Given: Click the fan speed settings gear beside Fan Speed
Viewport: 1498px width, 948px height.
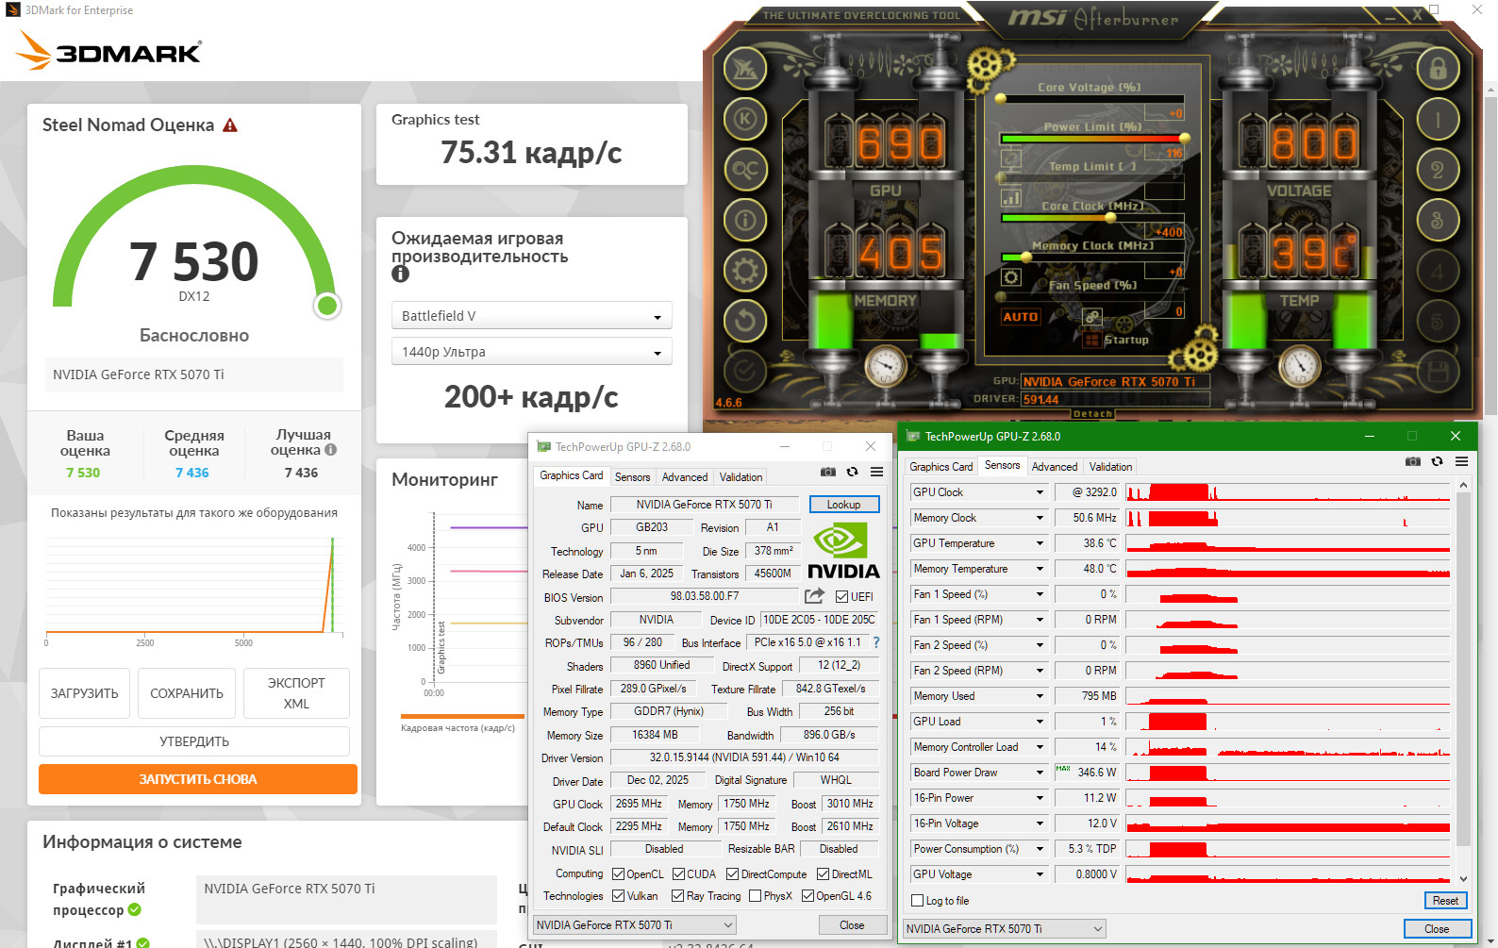Looking at the screenshot, I should [x=1011, y=277].
